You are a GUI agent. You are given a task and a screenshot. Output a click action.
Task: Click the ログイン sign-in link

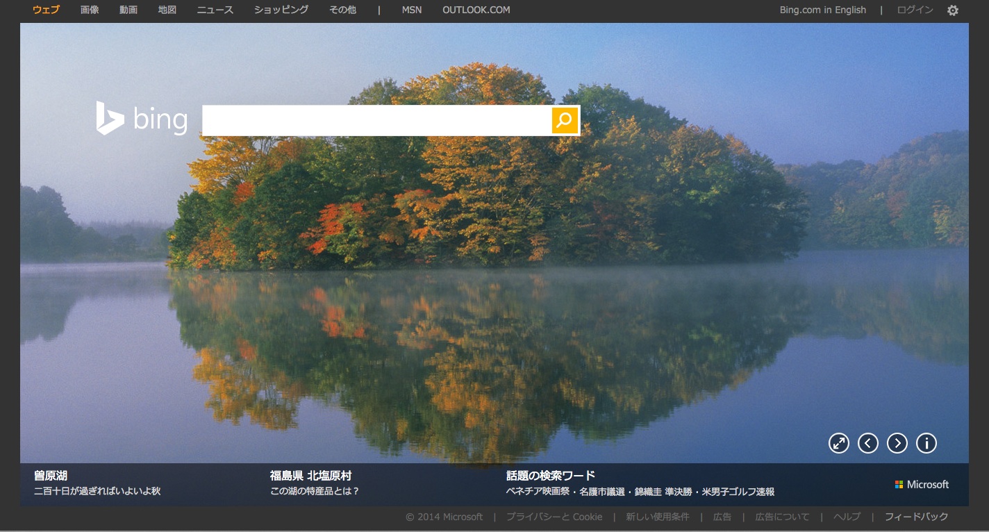click(915, 10)
